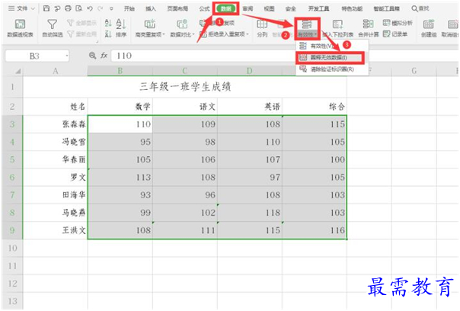Open the 拒绝录入重复项 dropdown
This screenshot has height=311, width=460.
coord(224,34)
